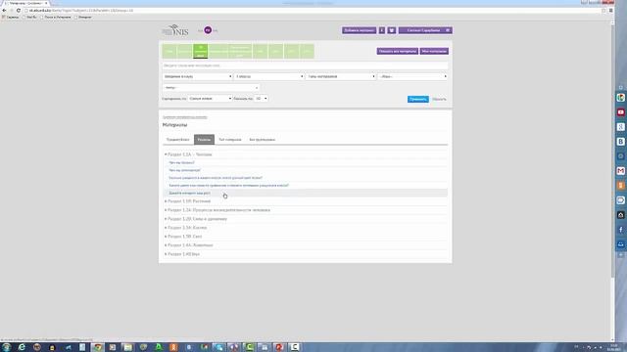Select the active Разделы tab
Screen dimensions: 627x352
pos(204,140)
